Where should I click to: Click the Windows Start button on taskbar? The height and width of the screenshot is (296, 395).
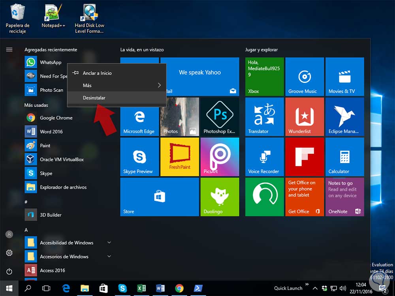pos(9,288)
